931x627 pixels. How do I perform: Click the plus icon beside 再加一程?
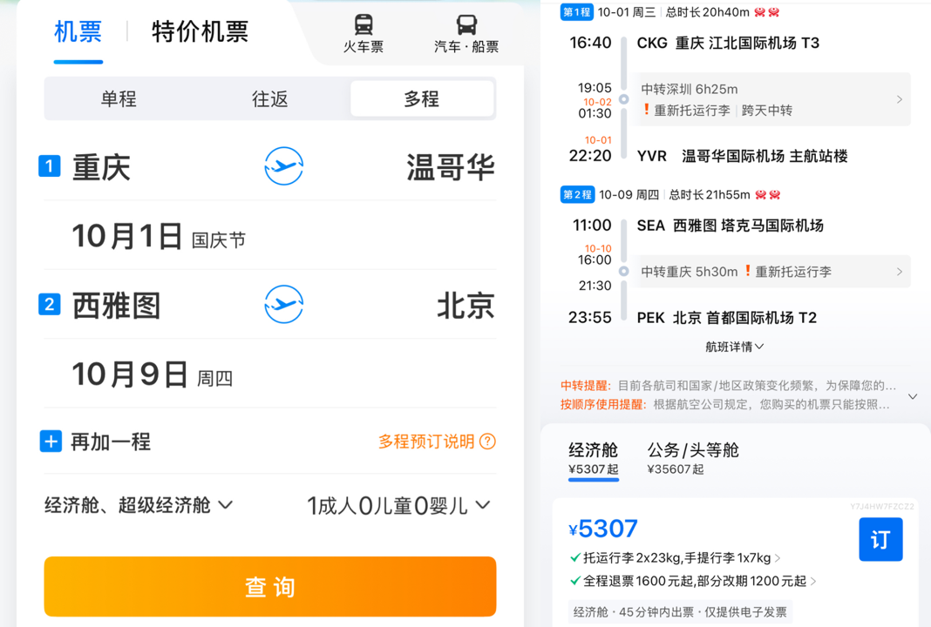tap(51, 442)
